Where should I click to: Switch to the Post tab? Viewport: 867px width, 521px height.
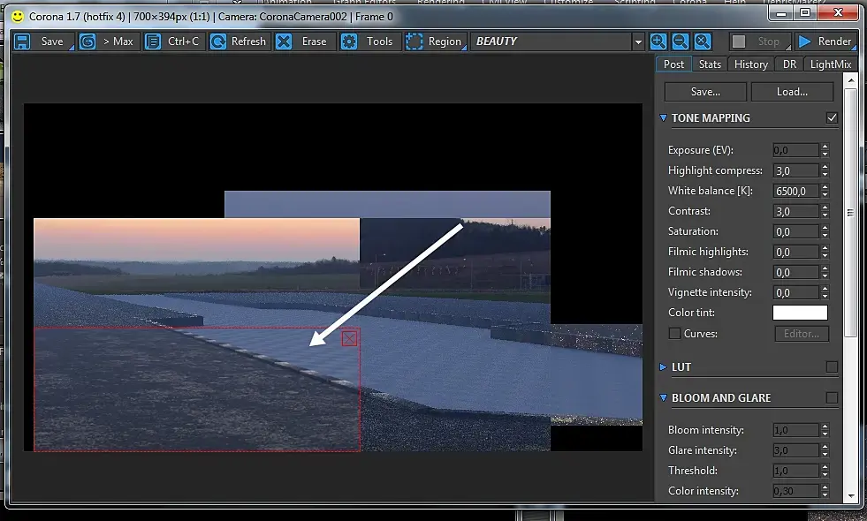(673, 64)
